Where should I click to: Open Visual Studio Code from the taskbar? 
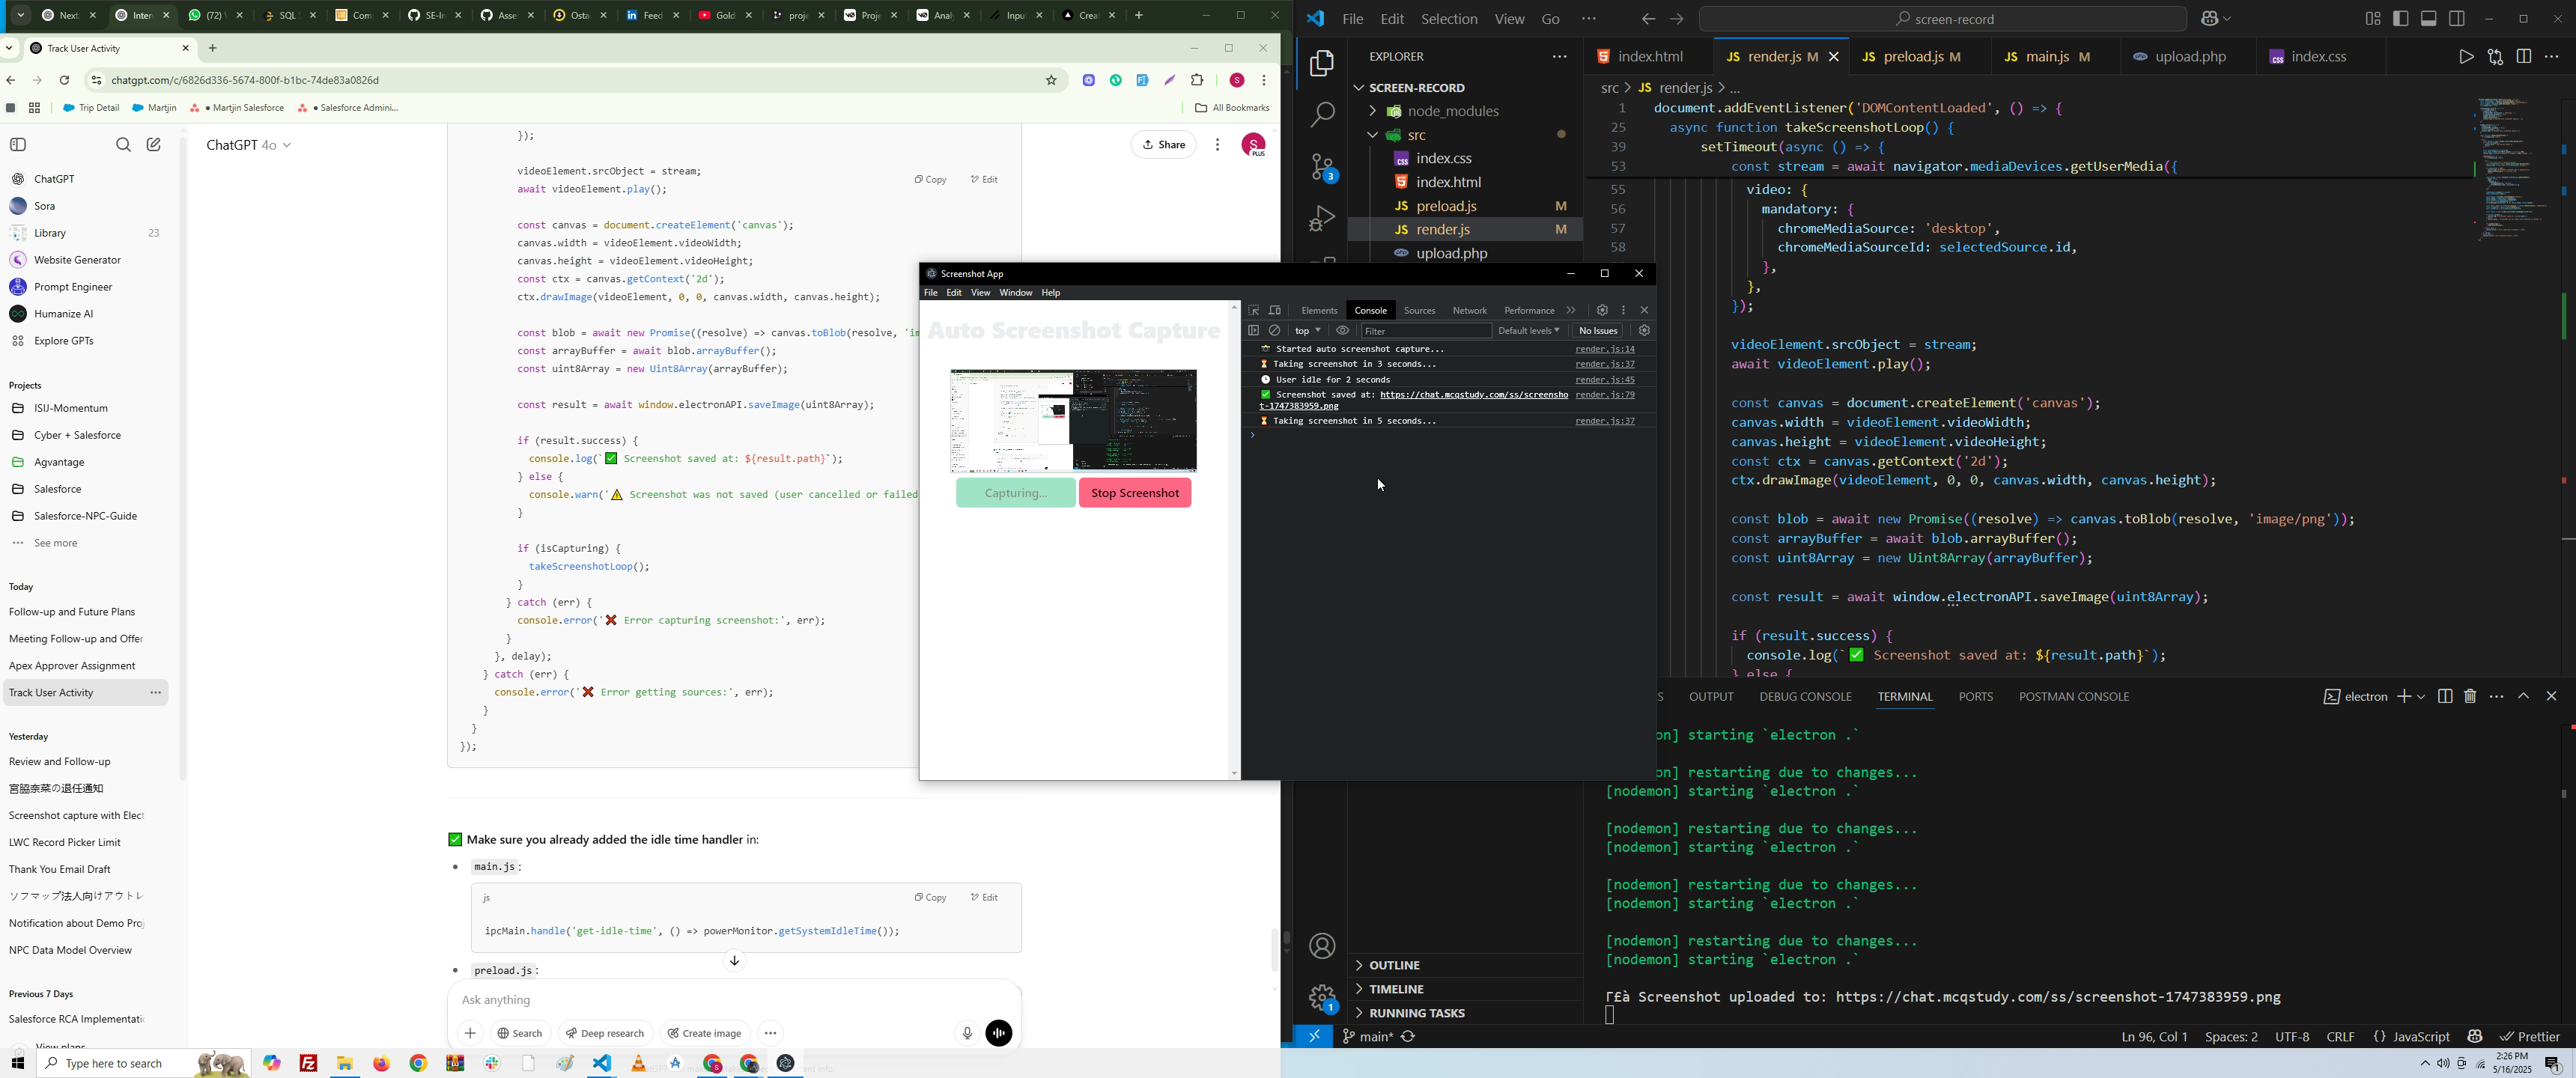click(x=602, y=1063)
